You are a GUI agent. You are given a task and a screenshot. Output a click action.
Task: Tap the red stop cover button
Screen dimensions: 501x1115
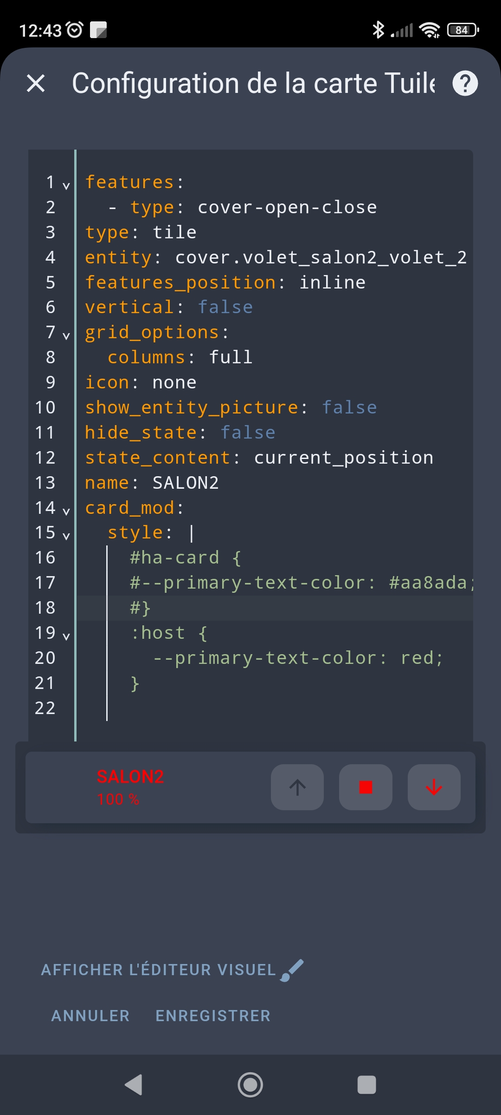[x=366, y=787]
